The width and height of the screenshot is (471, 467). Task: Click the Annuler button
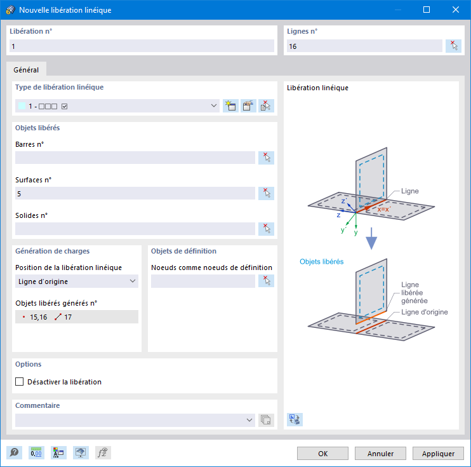pyautogui.click(x=380, y=454)
